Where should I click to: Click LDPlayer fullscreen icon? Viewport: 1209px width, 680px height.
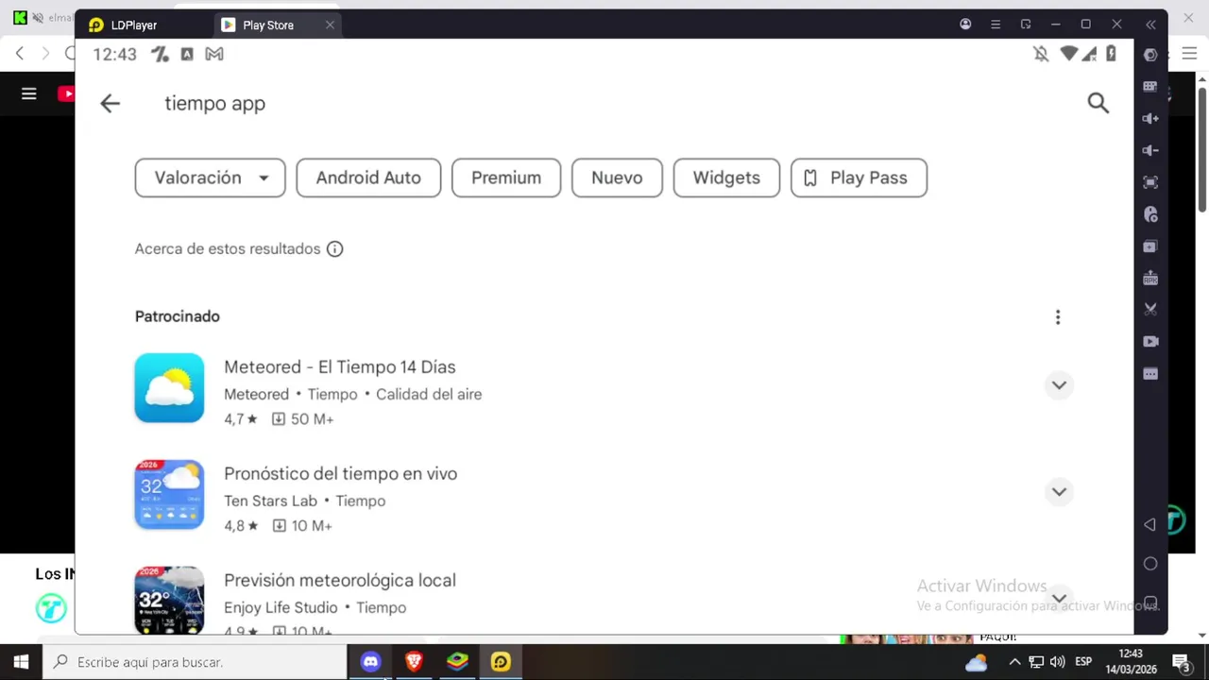[1150, 182]
